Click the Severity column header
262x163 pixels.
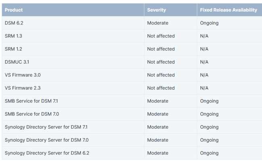click(x=156, y=10)
